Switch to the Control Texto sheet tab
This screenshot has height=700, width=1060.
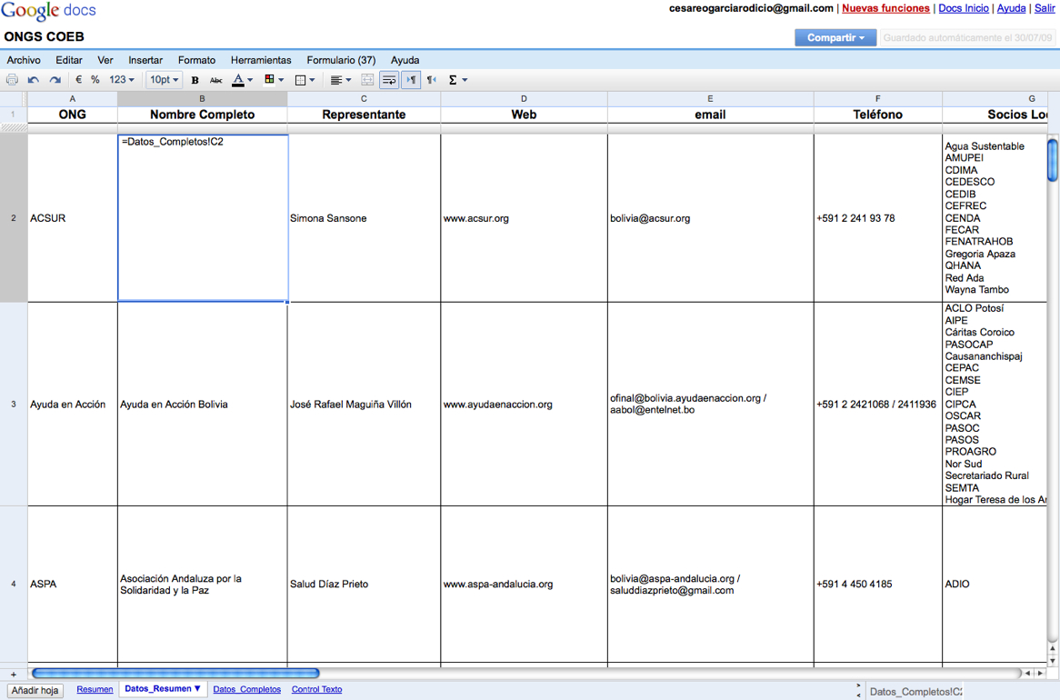(316, 689)
